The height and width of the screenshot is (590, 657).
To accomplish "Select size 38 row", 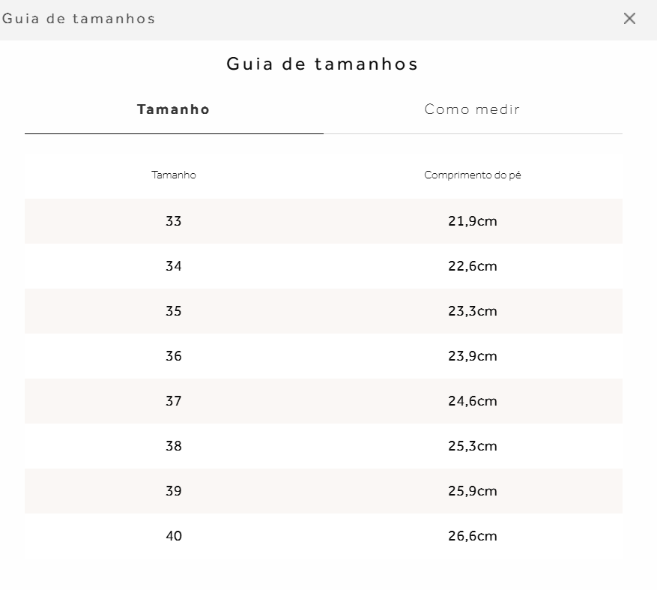I will point(174,446).
